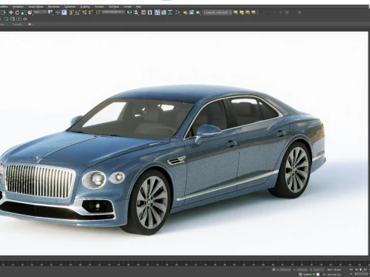The width and height of the screenshot is (370, 277).
Task: Open the Curve Editor
Action: coord(163,12)
